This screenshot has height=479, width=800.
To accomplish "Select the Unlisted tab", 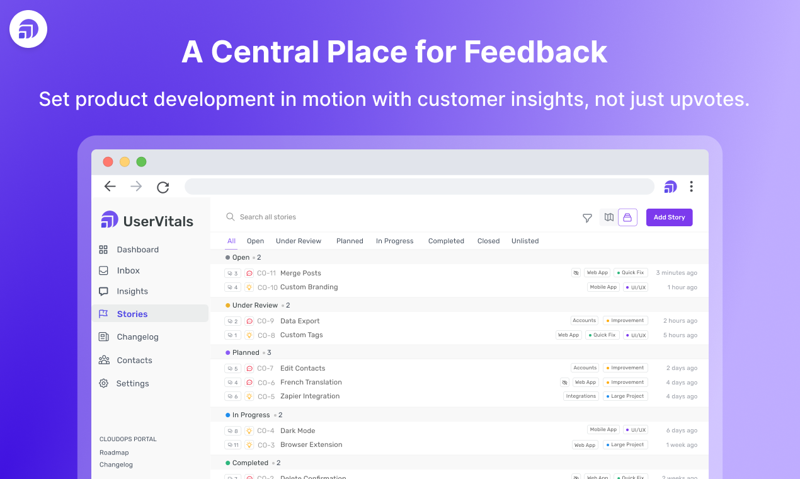I will click(525, 241).
